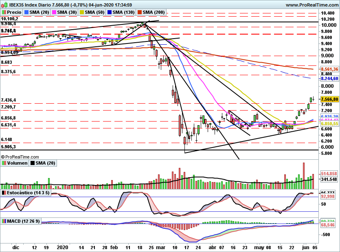Click the black swatch of volume SMA (20)

pos(33,163)
